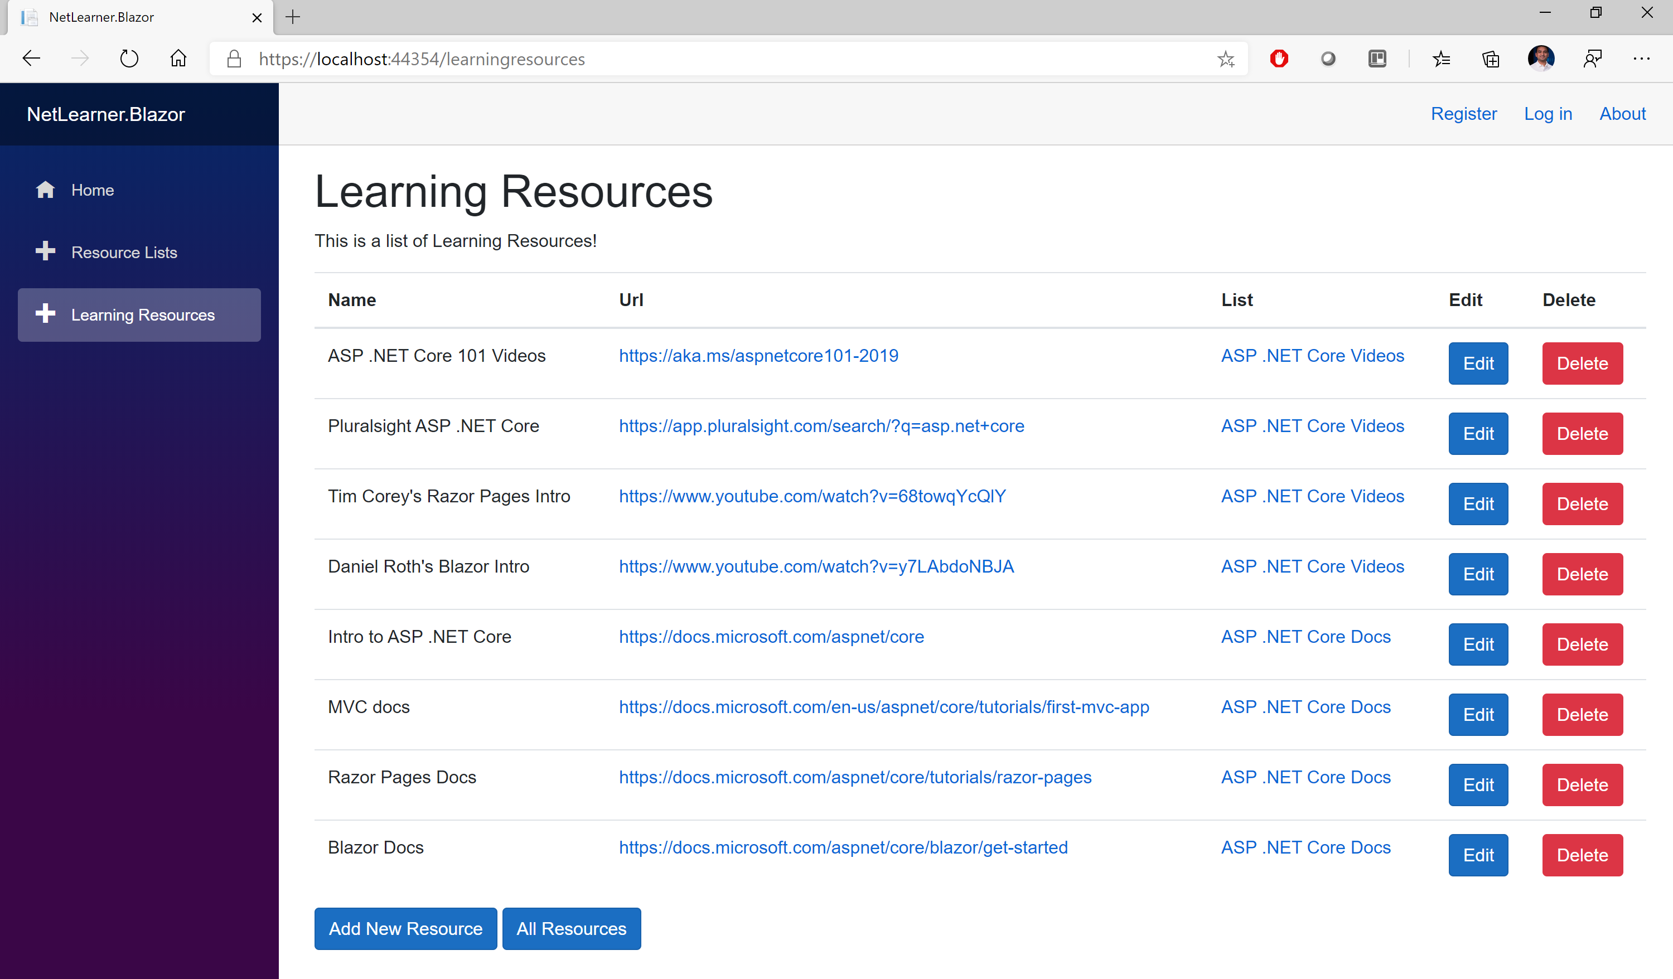Click Edit for Tim Corey's Razor Pages Intro
The width and height of the screenshot is (1673, 979).
pyautogui.click(x=1477, y=503)
